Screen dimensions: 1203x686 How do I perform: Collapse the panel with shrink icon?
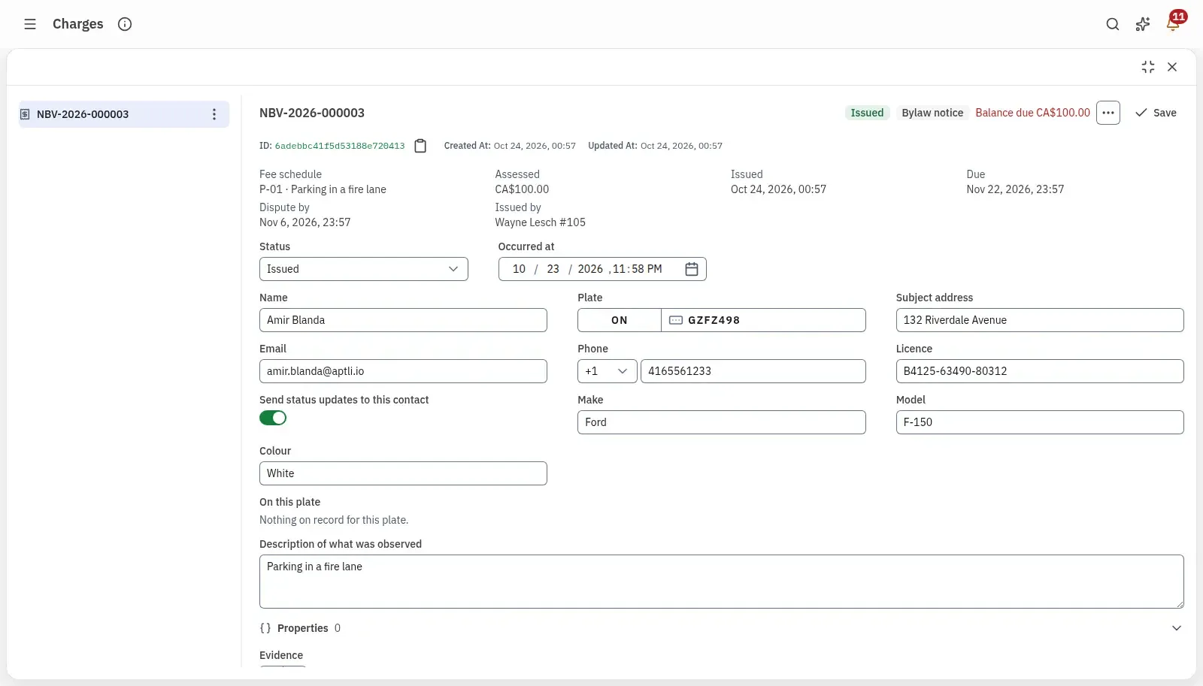pyautogui.click(x=1148, y=67)
